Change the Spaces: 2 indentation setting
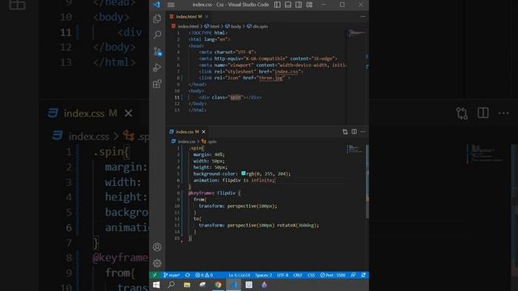The height and width of the screenshot is (291, 518). coord(263,275)
